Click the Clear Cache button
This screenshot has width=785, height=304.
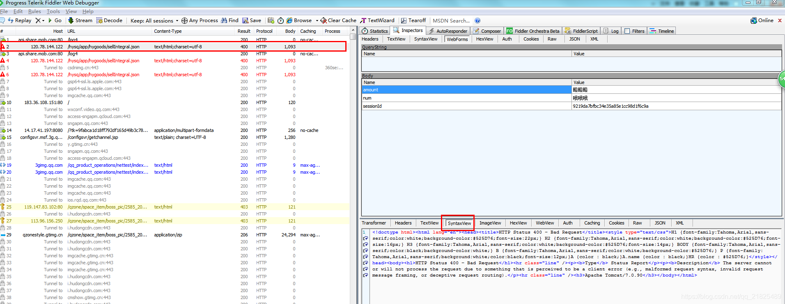[x=338, y=20]
